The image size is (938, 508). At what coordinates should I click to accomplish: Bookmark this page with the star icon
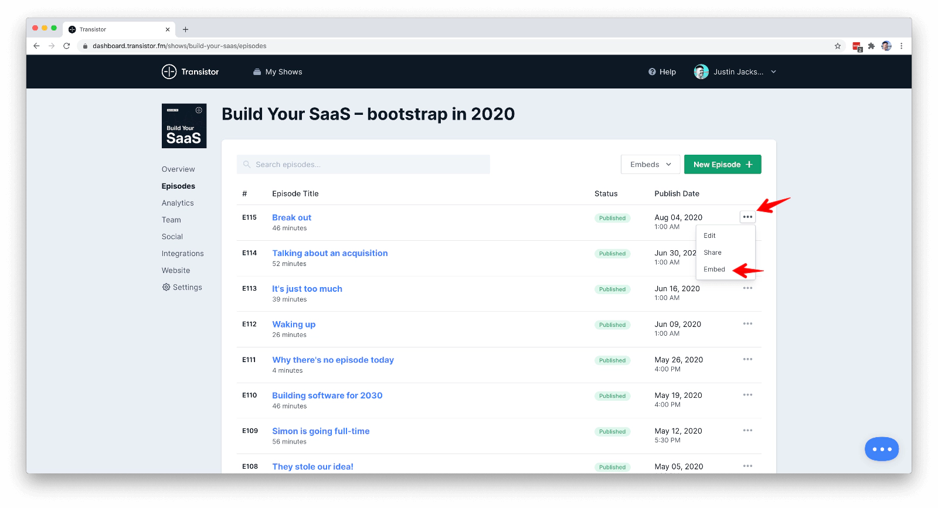coord(838,46)
